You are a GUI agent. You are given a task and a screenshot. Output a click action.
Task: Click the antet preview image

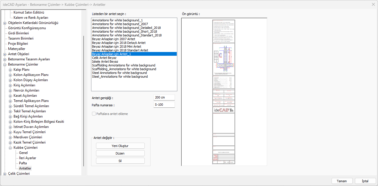[x=224, y=92]
